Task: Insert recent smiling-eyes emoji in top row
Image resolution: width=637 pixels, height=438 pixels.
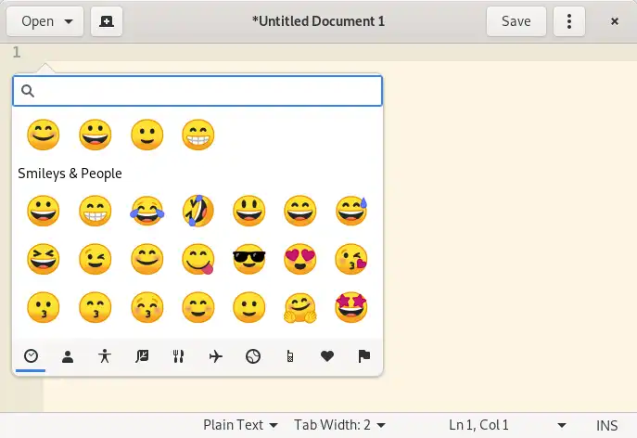Action: click(x=44, y=135)
